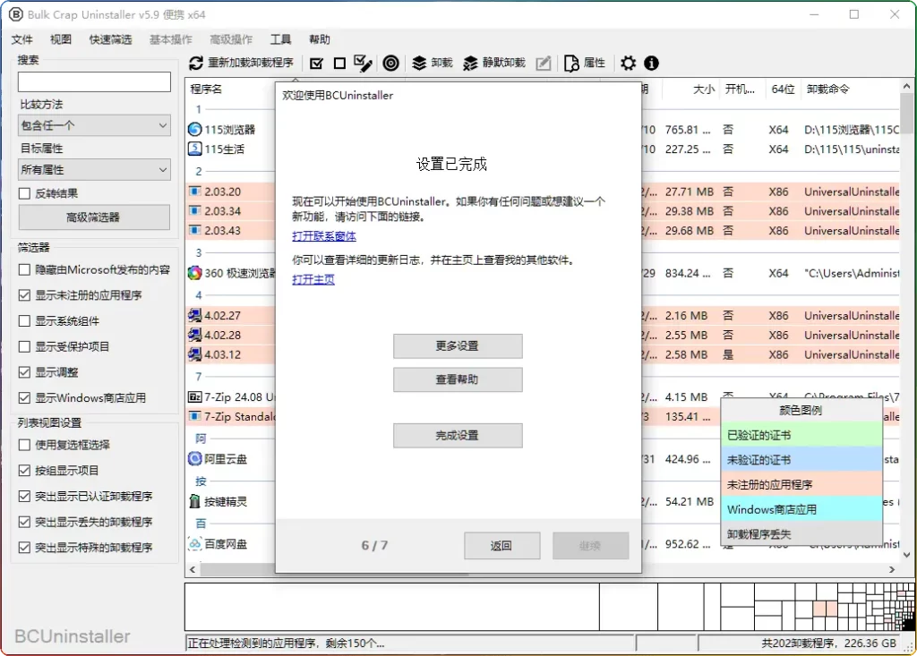Uncheck 突出显示特殊的卸载程序 checkbox
The image size is (917, 656).
[24, 548]
